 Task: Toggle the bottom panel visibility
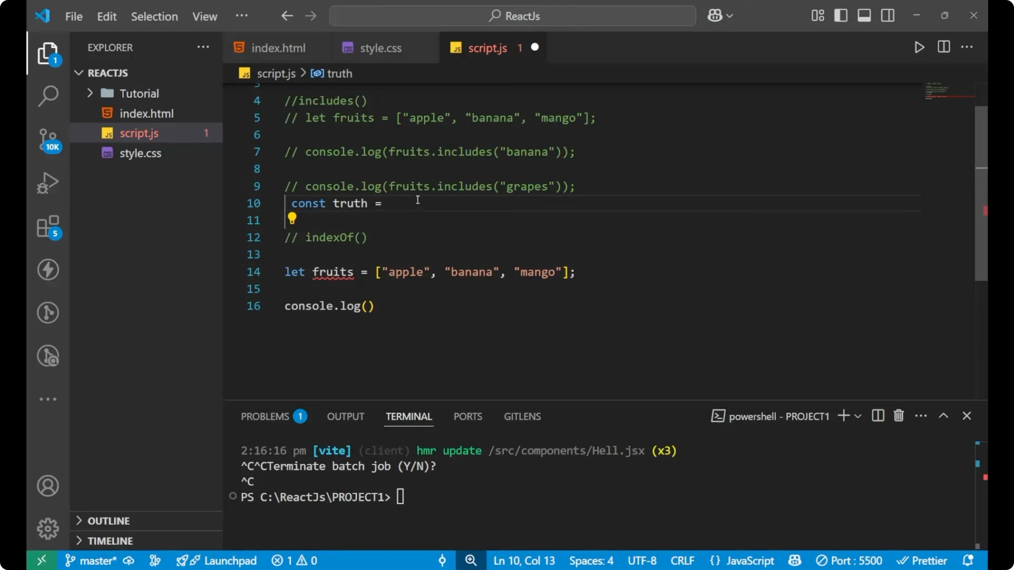tap(864, 15)
